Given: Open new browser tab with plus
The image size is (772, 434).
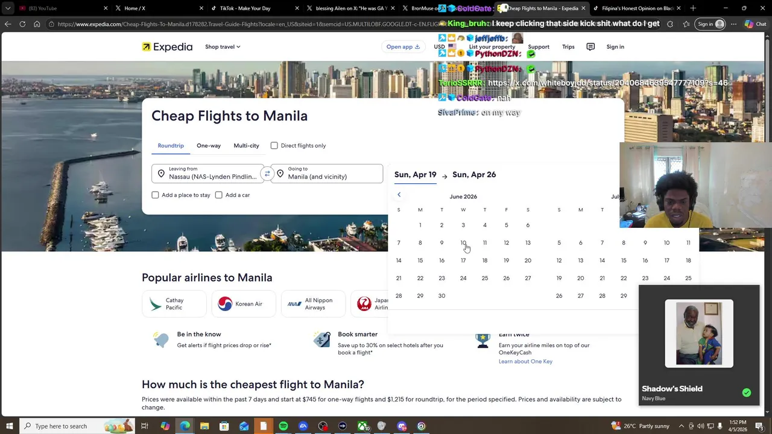Looking at the screenshot, I should [x=693, y=8].
